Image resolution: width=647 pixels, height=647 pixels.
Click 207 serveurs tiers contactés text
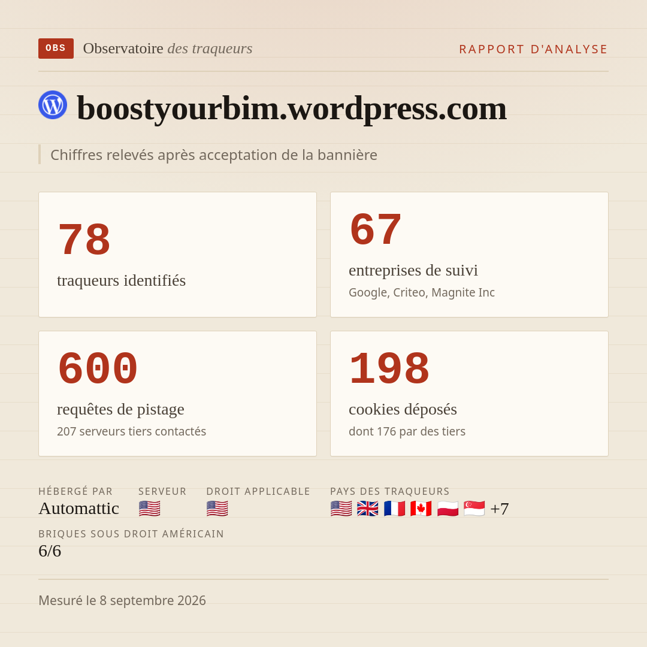[x=132, y=431]
